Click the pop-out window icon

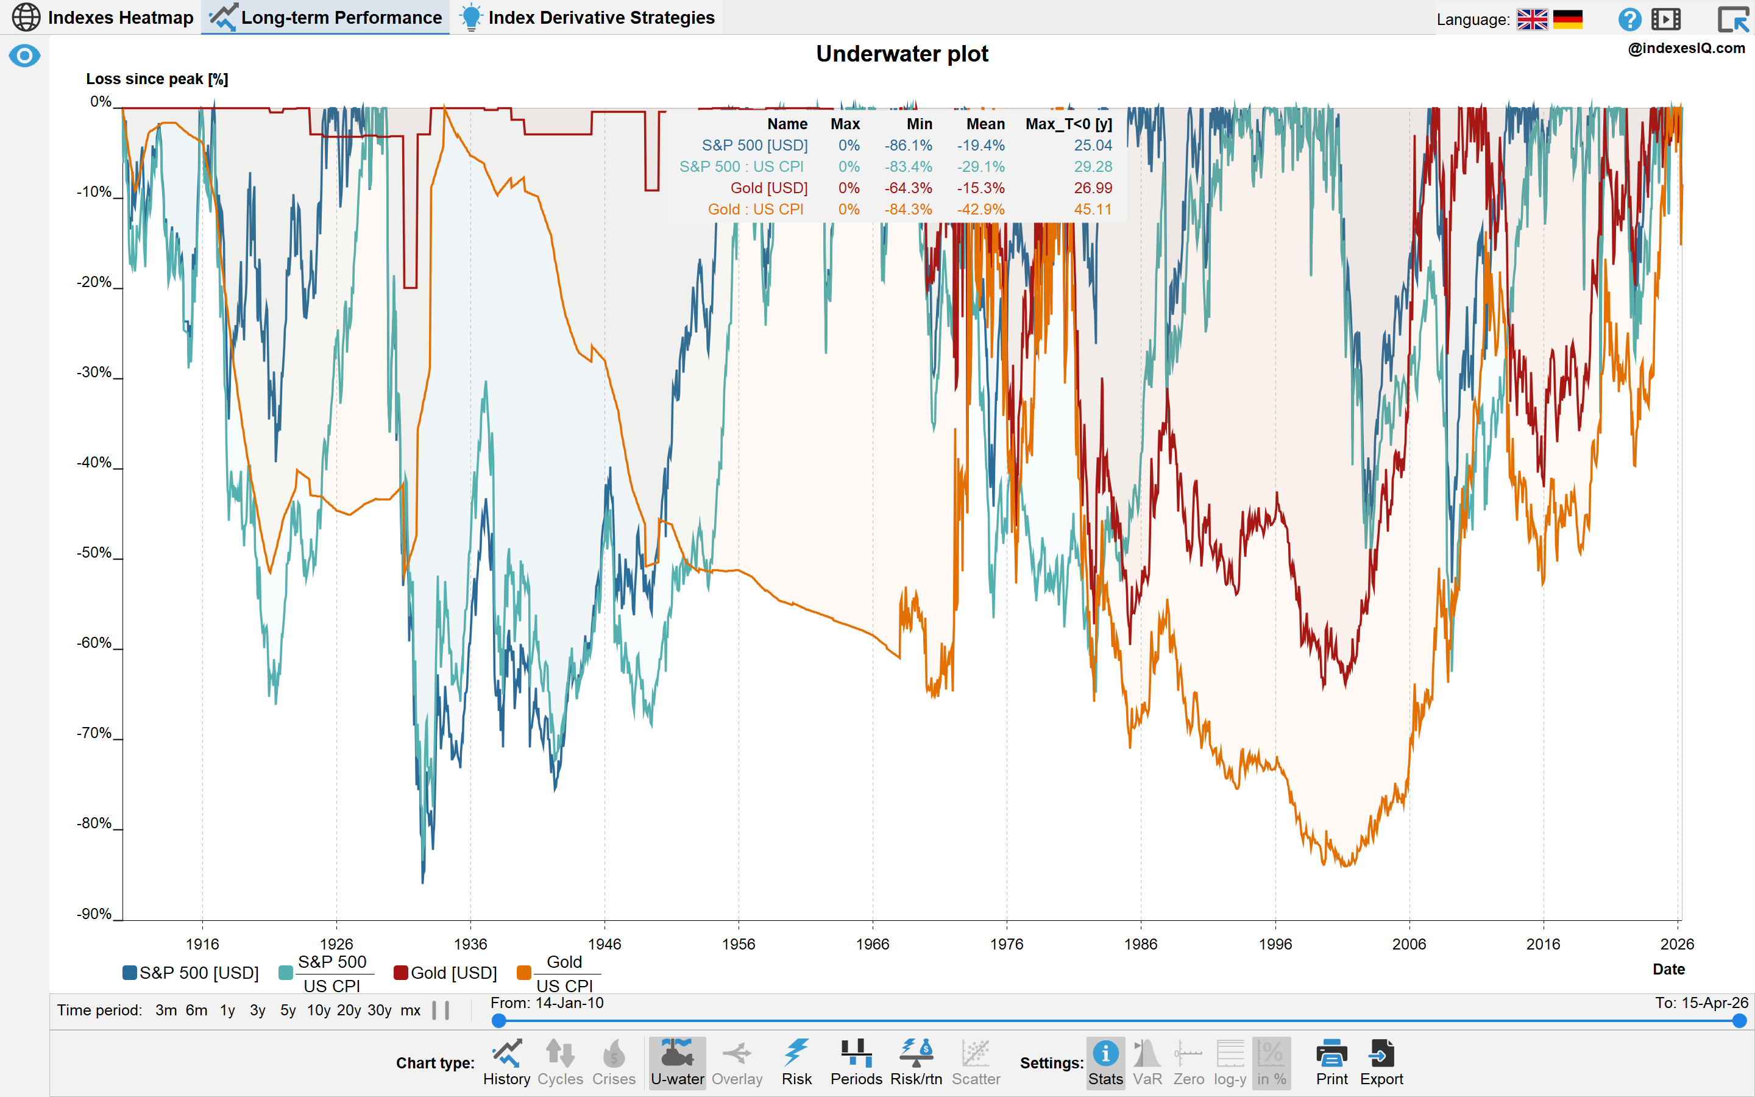click(x=1733, y=19)
